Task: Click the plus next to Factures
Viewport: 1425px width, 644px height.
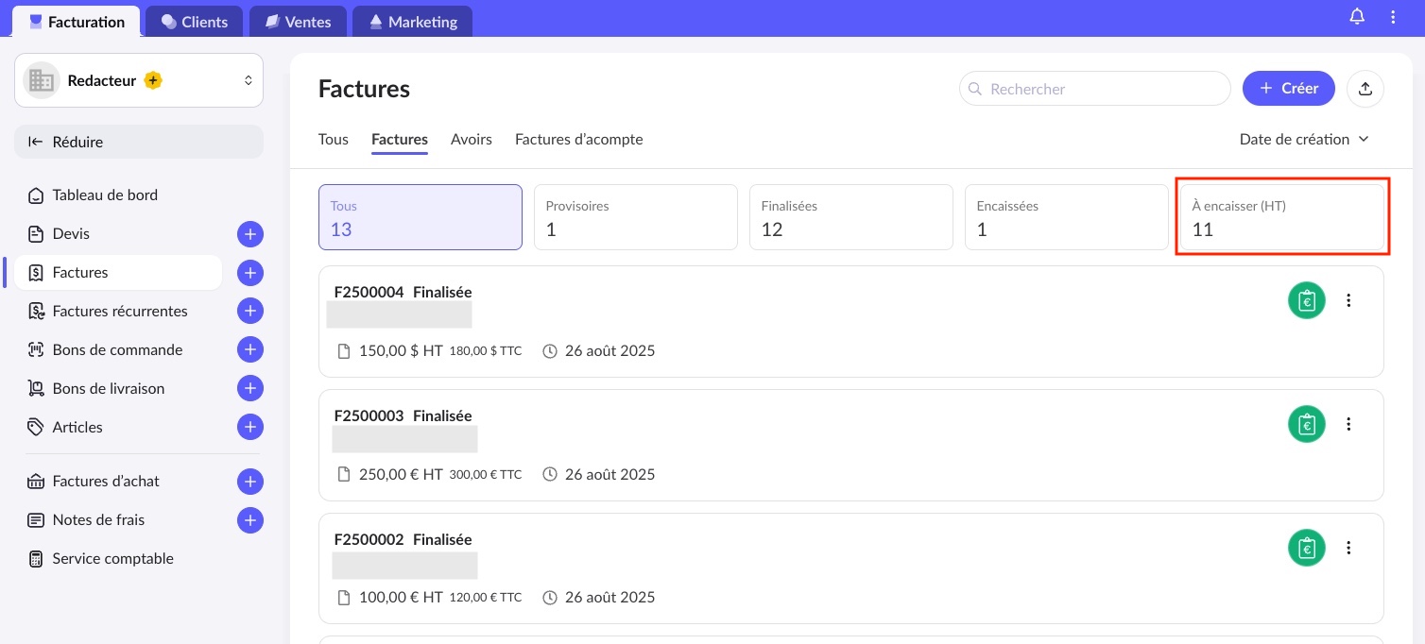Action: click(249, 273)
